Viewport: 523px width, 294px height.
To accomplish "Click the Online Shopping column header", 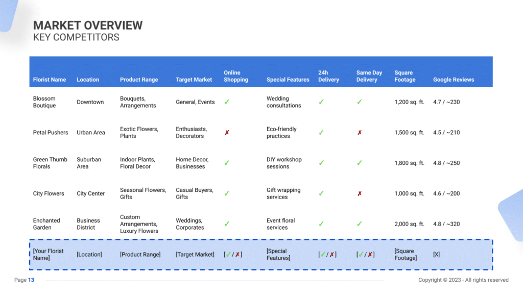I will (236, 76).
